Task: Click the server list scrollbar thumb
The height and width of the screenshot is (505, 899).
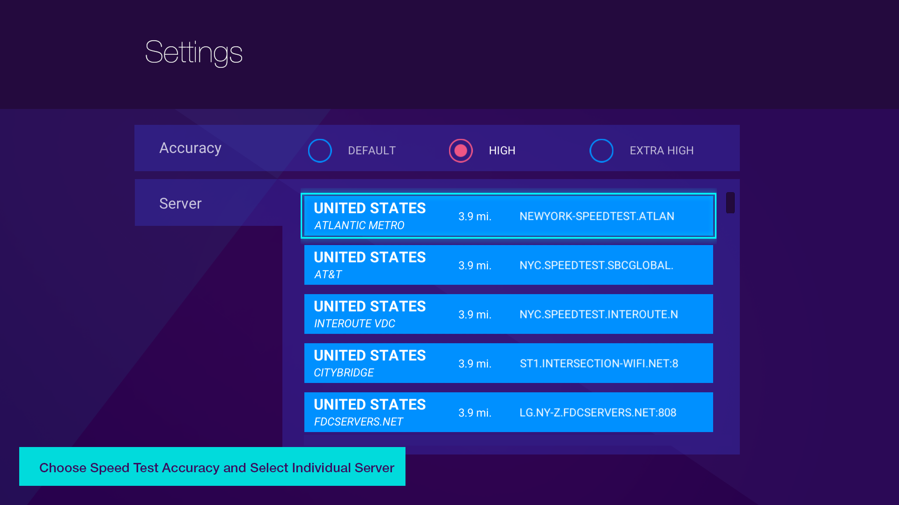Action: 730,203
